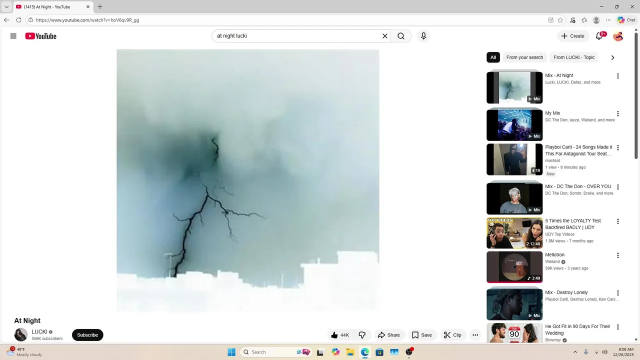Open the browser profile icon

596,20
